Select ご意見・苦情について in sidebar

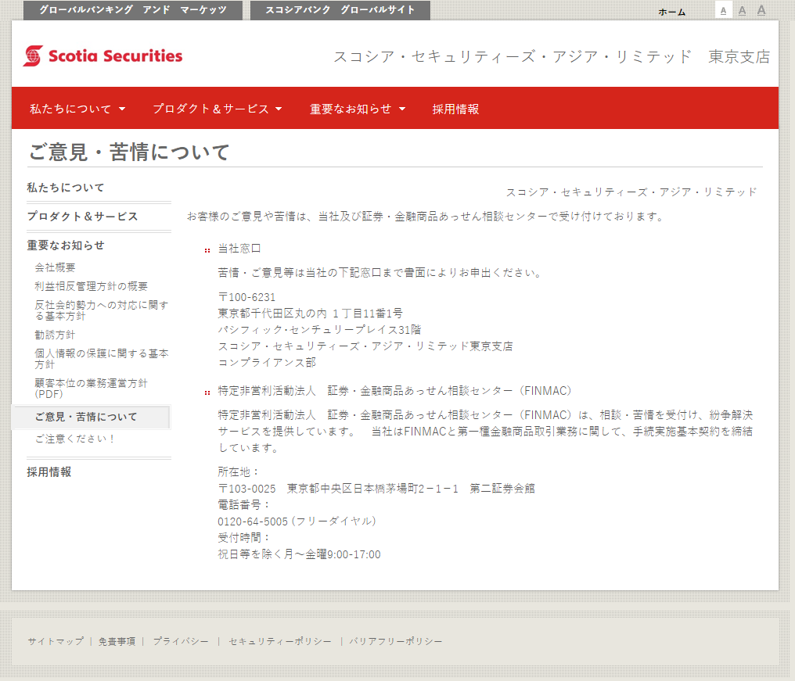click(x=92, y=417)
